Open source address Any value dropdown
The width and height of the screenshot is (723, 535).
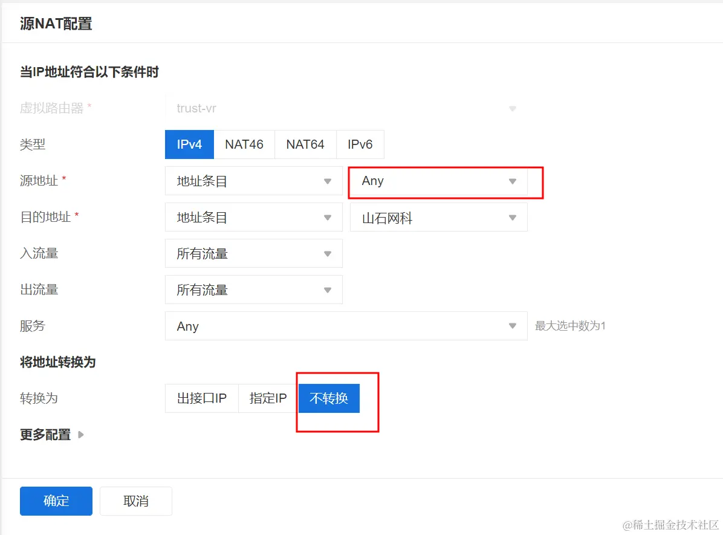pyautogui.click(x=438, y=181)
